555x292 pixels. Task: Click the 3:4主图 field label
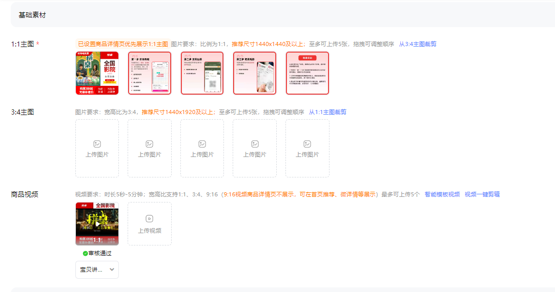(x=23, y=113)
